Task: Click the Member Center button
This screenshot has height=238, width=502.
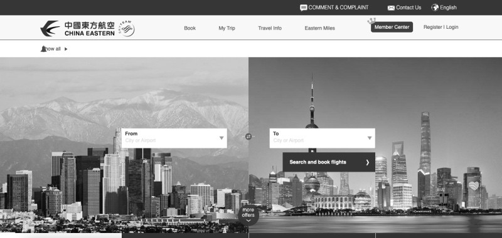Action: tap(392, 27)
